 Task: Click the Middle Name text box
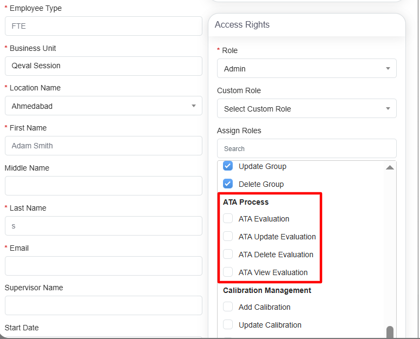[103, 186]
